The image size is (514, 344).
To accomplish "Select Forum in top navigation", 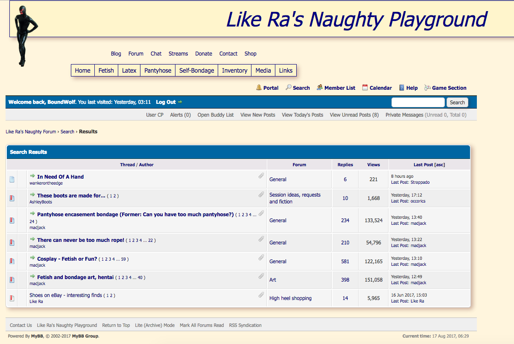I will (136, 53).
